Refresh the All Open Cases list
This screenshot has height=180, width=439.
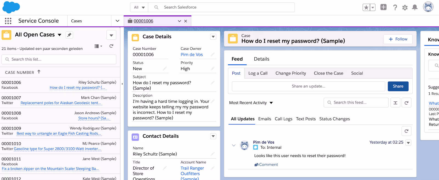click(111, 46)
